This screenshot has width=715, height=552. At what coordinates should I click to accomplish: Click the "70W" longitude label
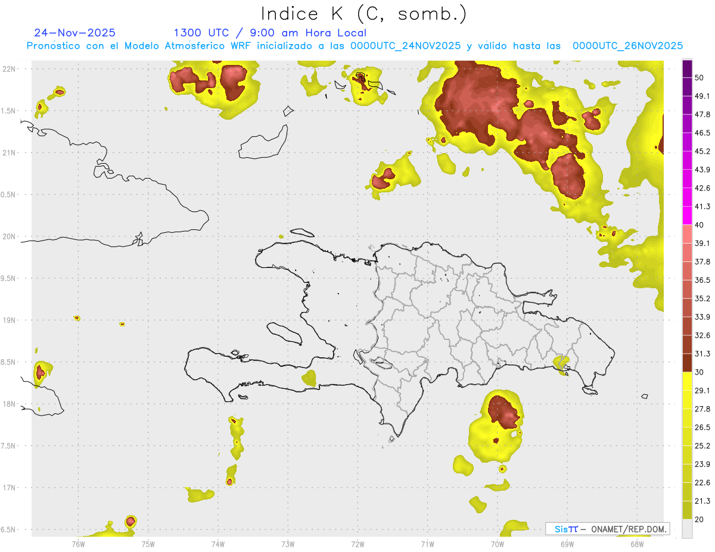(x=498, y=544)
